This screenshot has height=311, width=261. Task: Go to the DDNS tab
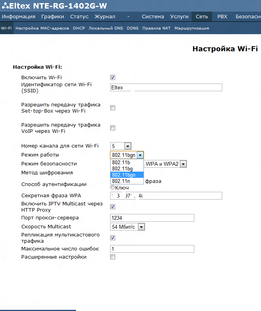pyautogui.click(x=133, y=28)
